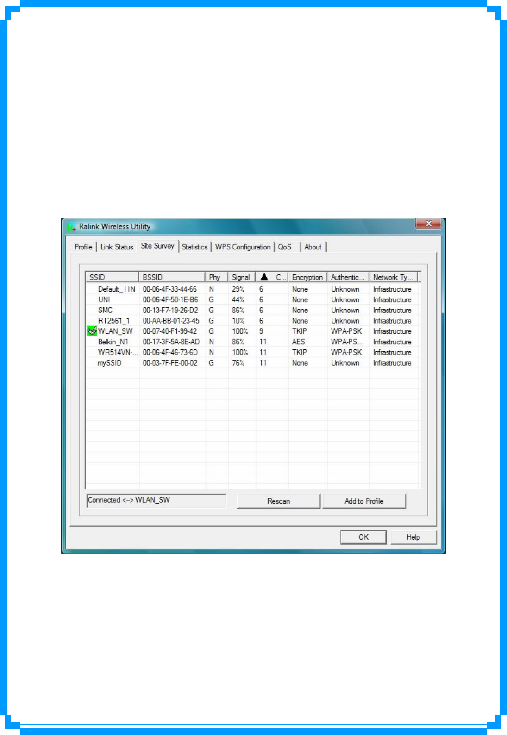The image size is (507, 735).
Task: Click the Ralink utility title bar icon
Action: tap(71, 227)
